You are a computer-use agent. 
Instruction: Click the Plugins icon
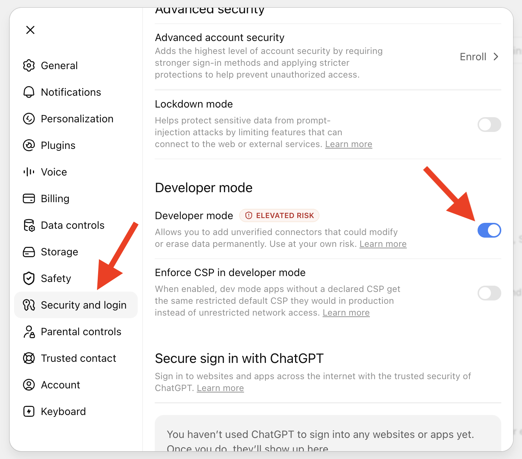29,145
